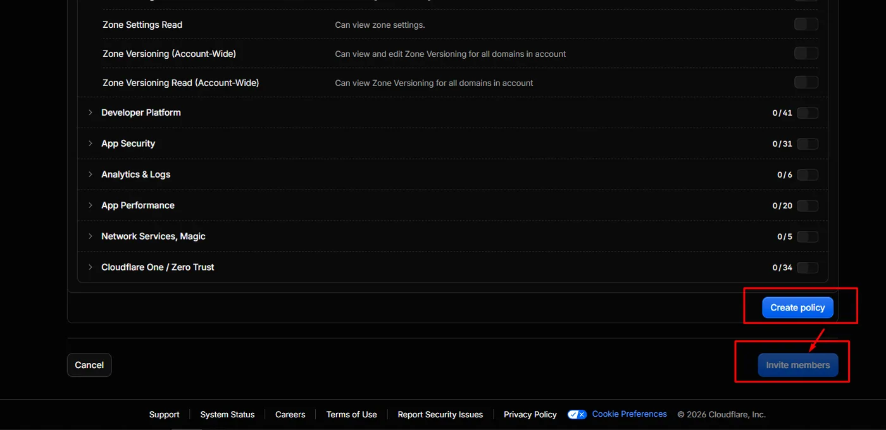Switch on Analytics & Logs group toggle
886x430 pixels.
pyautogui.click(x=808, y=175)
